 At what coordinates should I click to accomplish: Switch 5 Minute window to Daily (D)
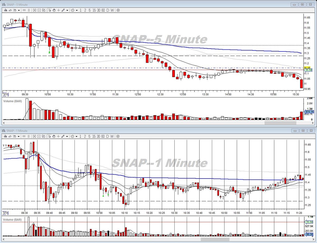(108, 10)
